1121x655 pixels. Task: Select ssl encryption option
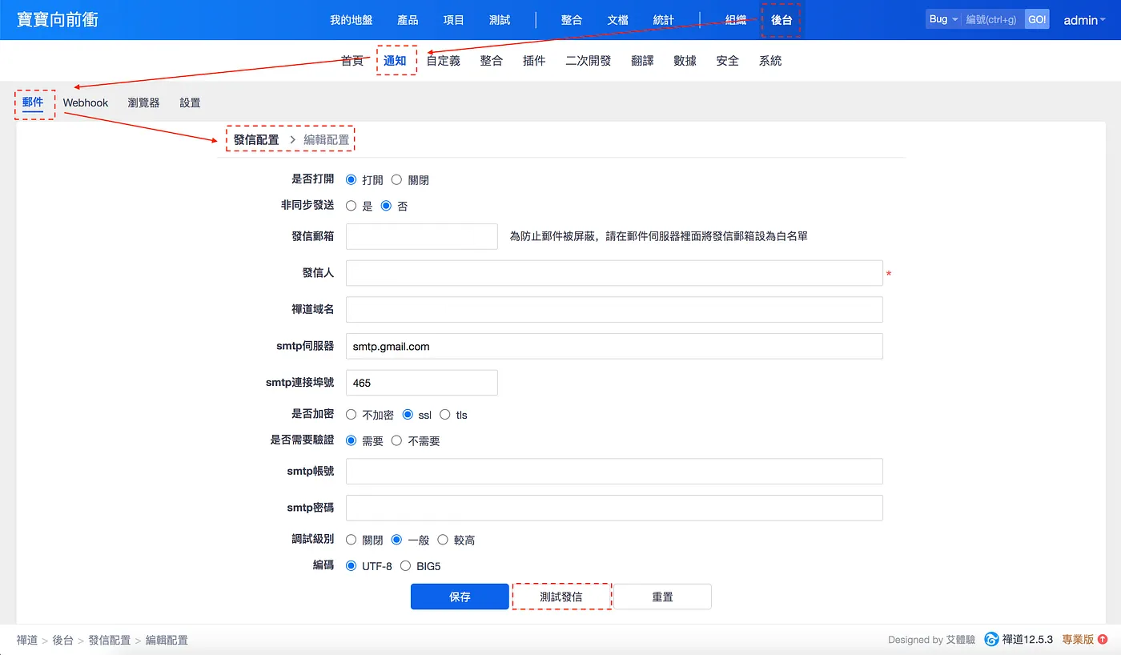tap(408, 415)
